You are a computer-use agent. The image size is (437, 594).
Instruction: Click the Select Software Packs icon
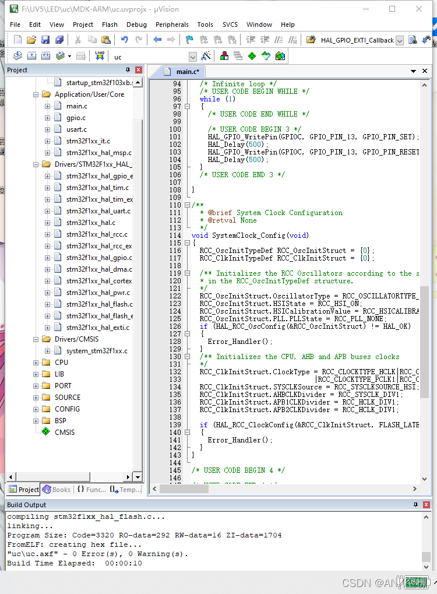266,56
